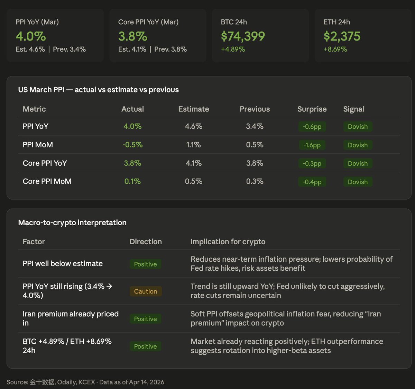This screenshot has height=389, width=415.
Task: Click the -0.6pp surprise badge
Action: point(312,127)
